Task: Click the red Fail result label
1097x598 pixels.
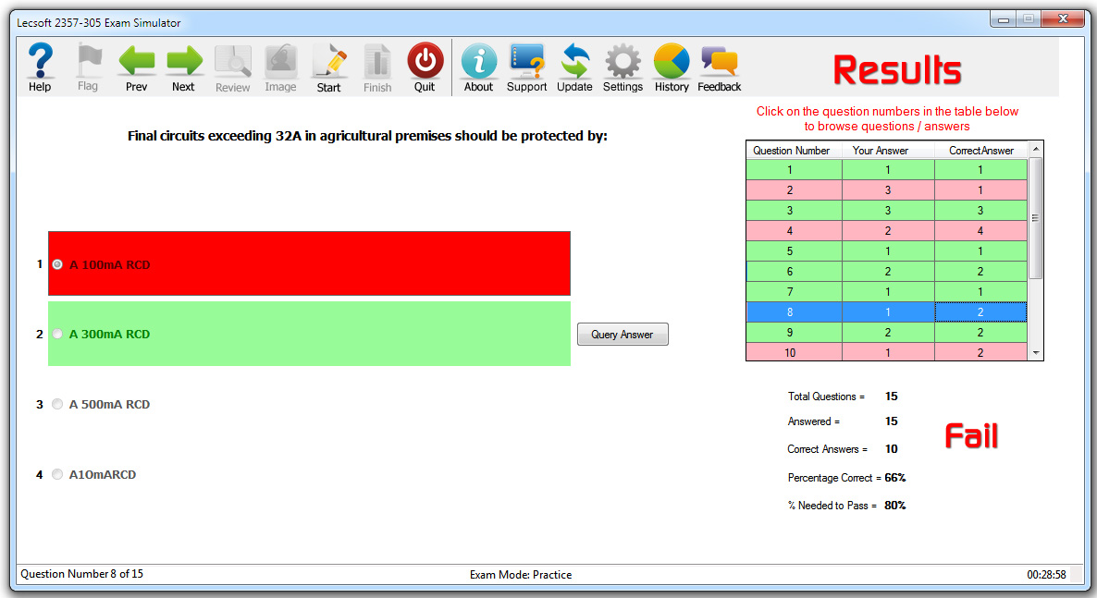Action: click(x=972, y=436)
